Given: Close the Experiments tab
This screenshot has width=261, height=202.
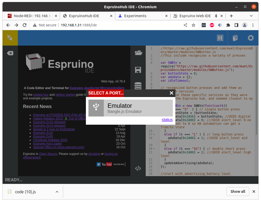Looking at the screenshot, I should click(x=166, y=16).
